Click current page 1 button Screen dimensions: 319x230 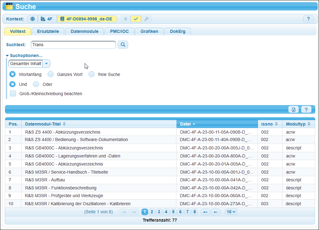[x=145, y=212]
